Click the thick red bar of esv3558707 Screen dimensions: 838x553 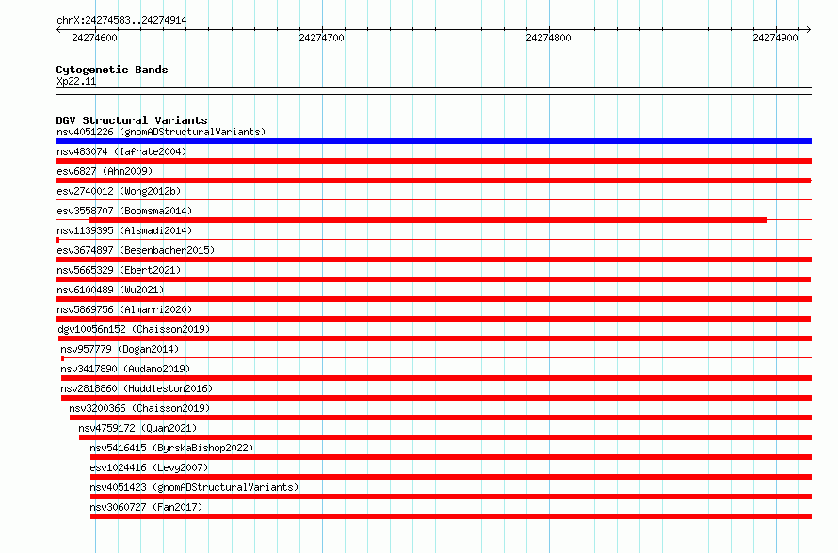point(428,220)
